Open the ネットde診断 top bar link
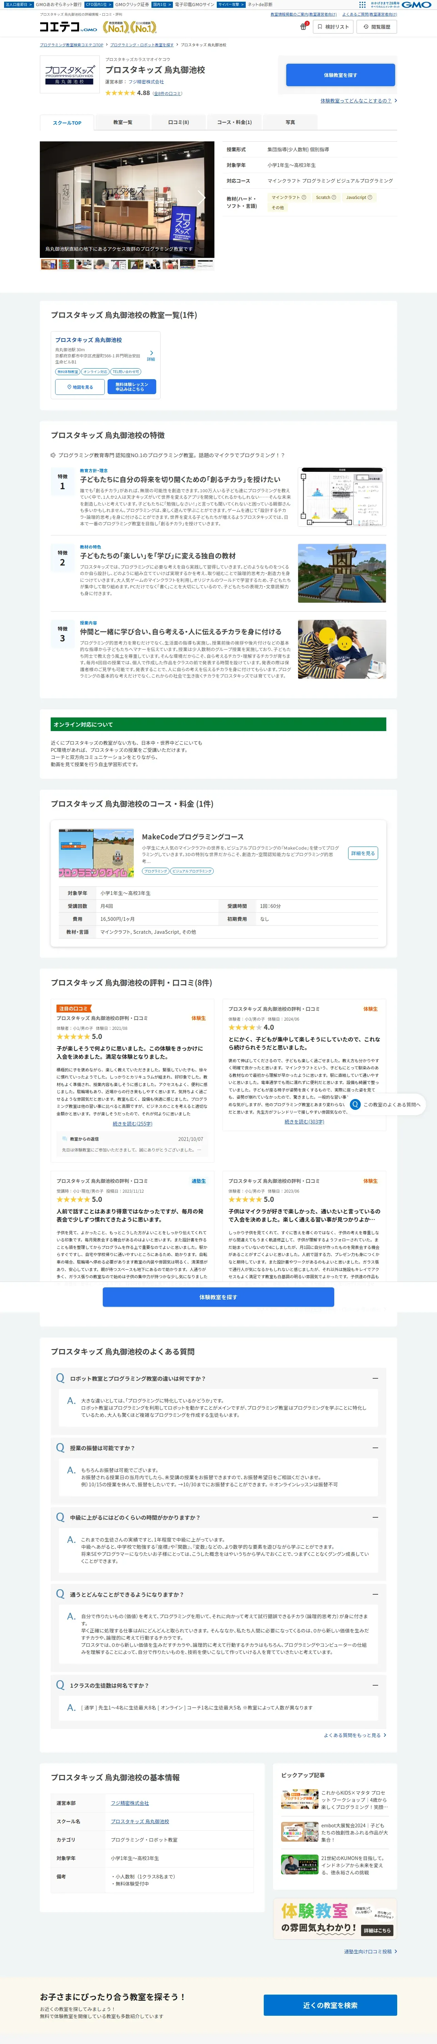The height and width of the screenshot is (2044, 437). tap(260, 4)
